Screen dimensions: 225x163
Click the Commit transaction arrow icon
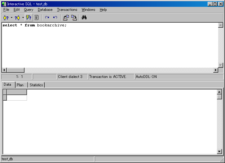(x=47, y=18)
